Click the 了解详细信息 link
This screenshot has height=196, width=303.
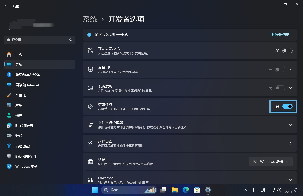(x=279, y=35)
